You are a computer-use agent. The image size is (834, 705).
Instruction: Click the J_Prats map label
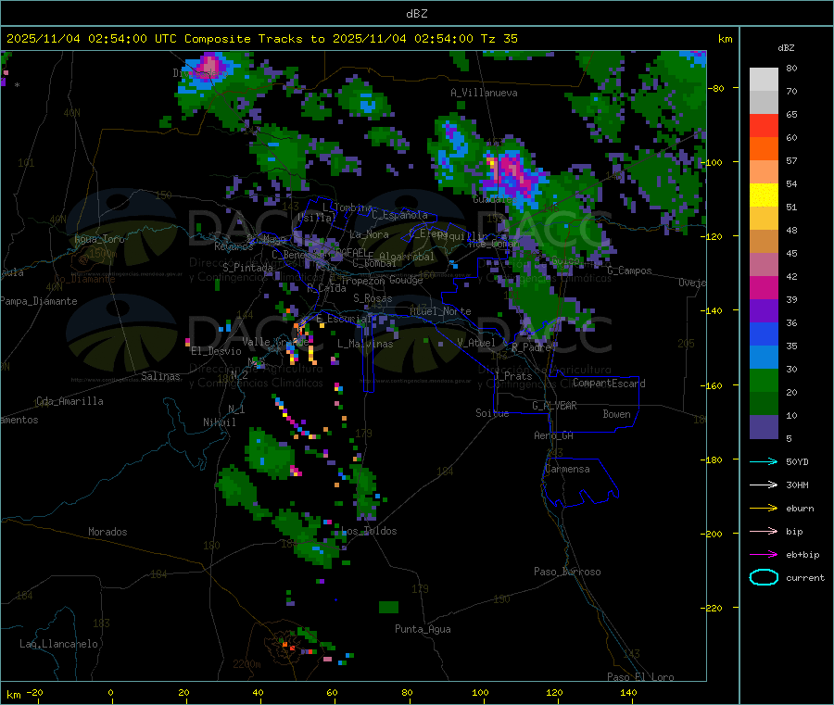pyautogui.click(x=513, y=376)
